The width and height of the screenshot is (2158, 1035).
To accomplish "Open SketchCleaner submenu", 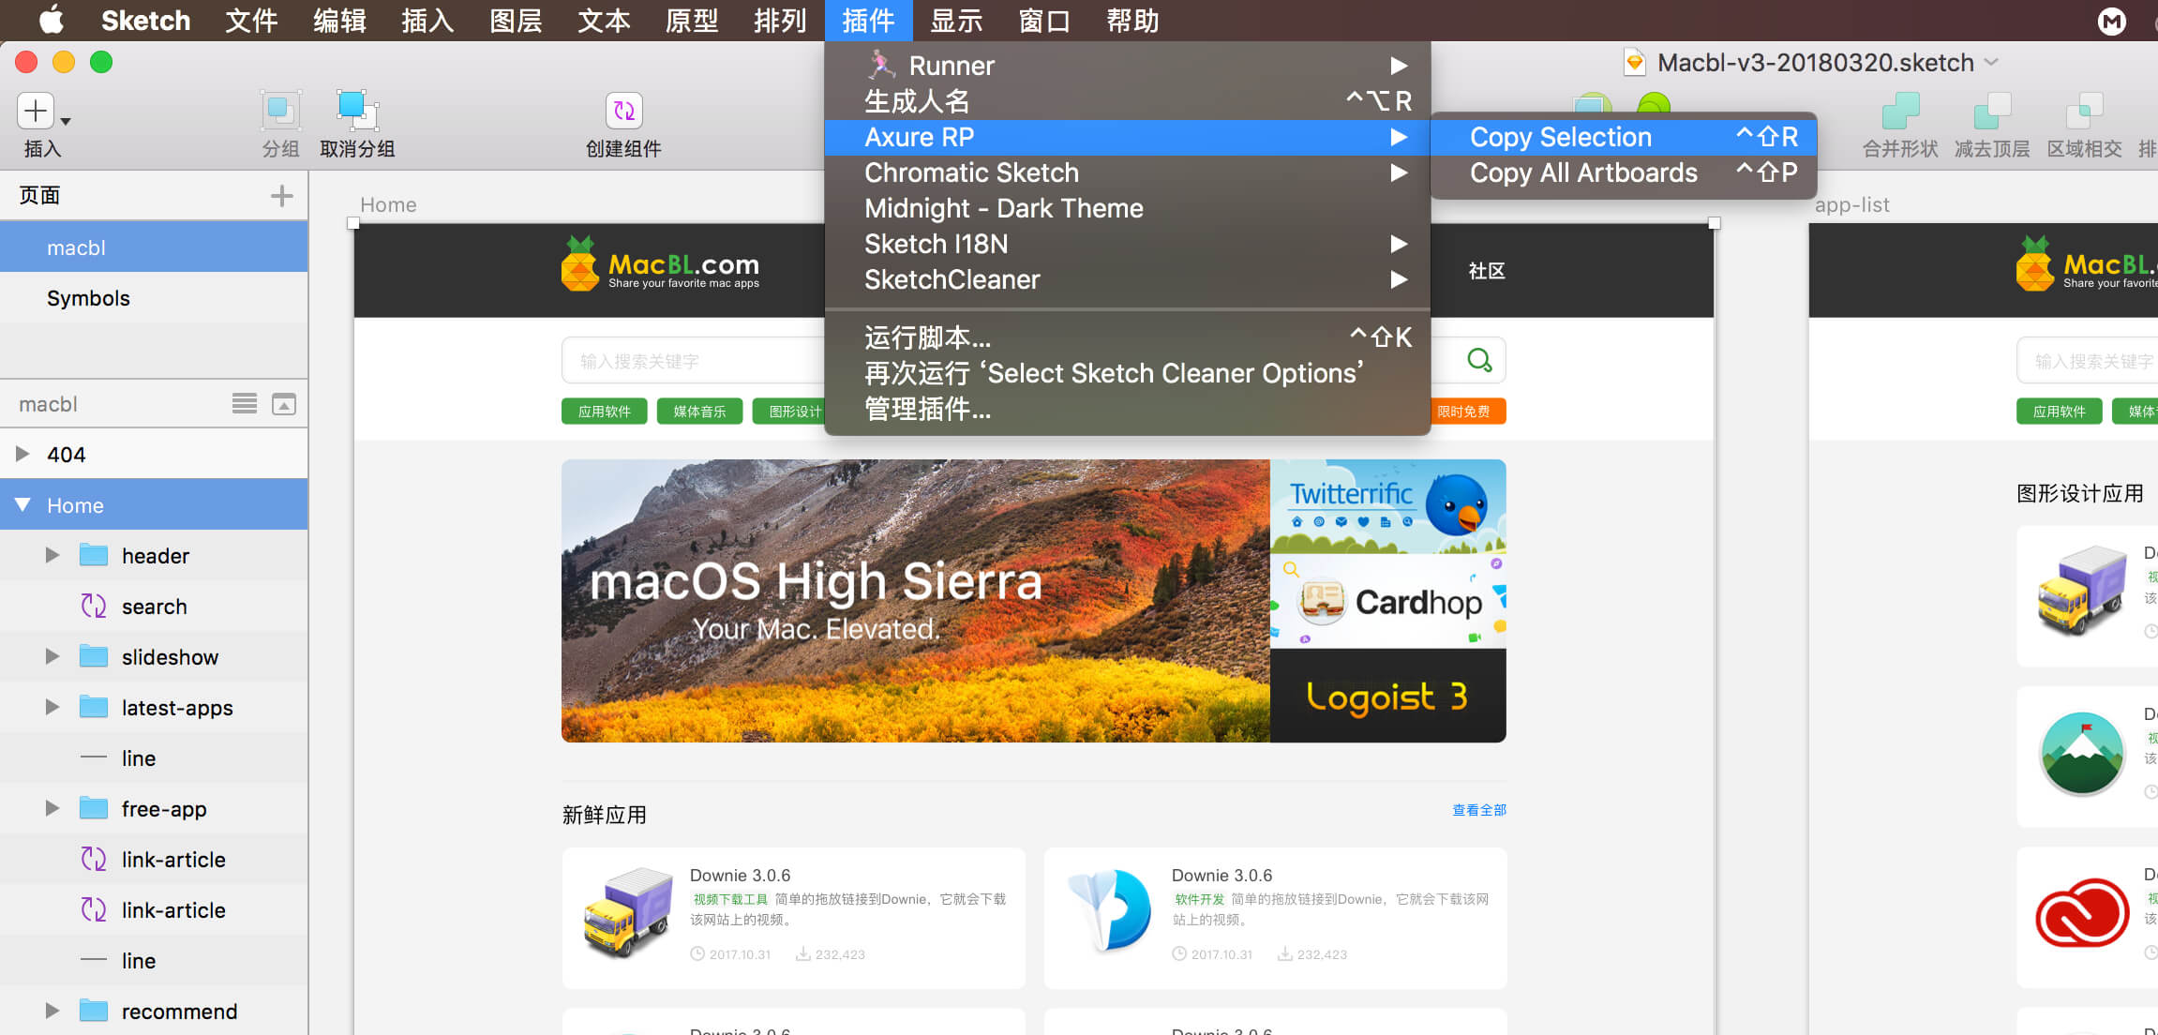I will (1127, 279).
